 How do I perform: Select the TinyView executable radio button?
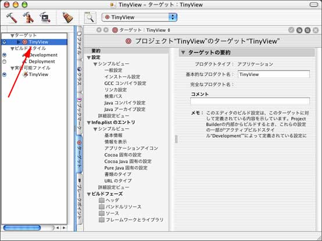coord(4,74)
